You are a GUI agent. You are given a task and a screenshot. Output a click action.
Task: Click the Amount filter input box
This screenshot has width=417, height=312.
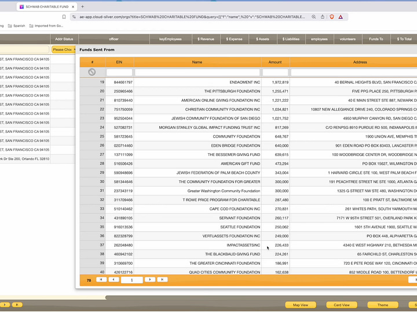pos(275,72)
